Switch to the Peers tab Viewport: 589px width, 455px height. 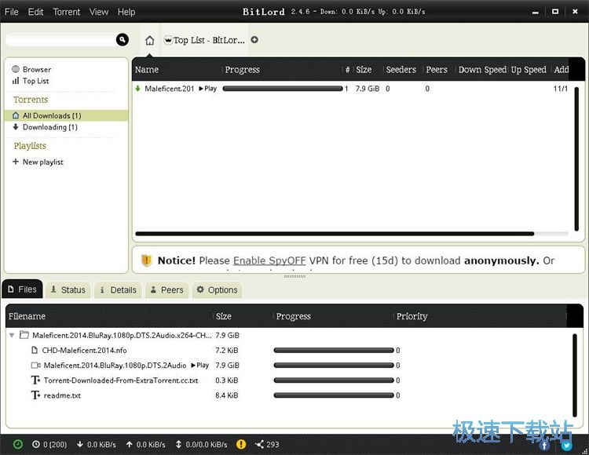(x=166, y=289)
